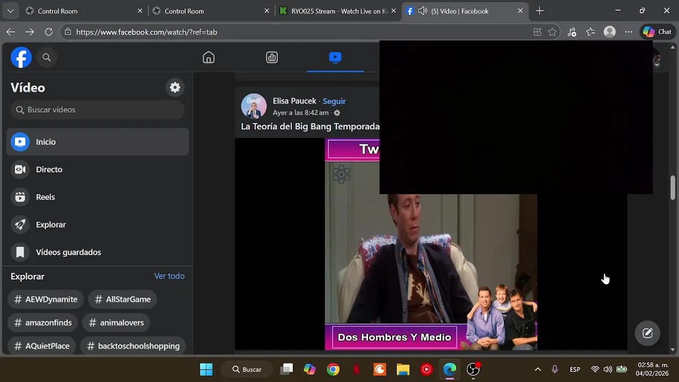Open Elisa Paucek profile name link
Image resolution: width=679 pixels, height=382 pixels.
[x=294, y=101]
